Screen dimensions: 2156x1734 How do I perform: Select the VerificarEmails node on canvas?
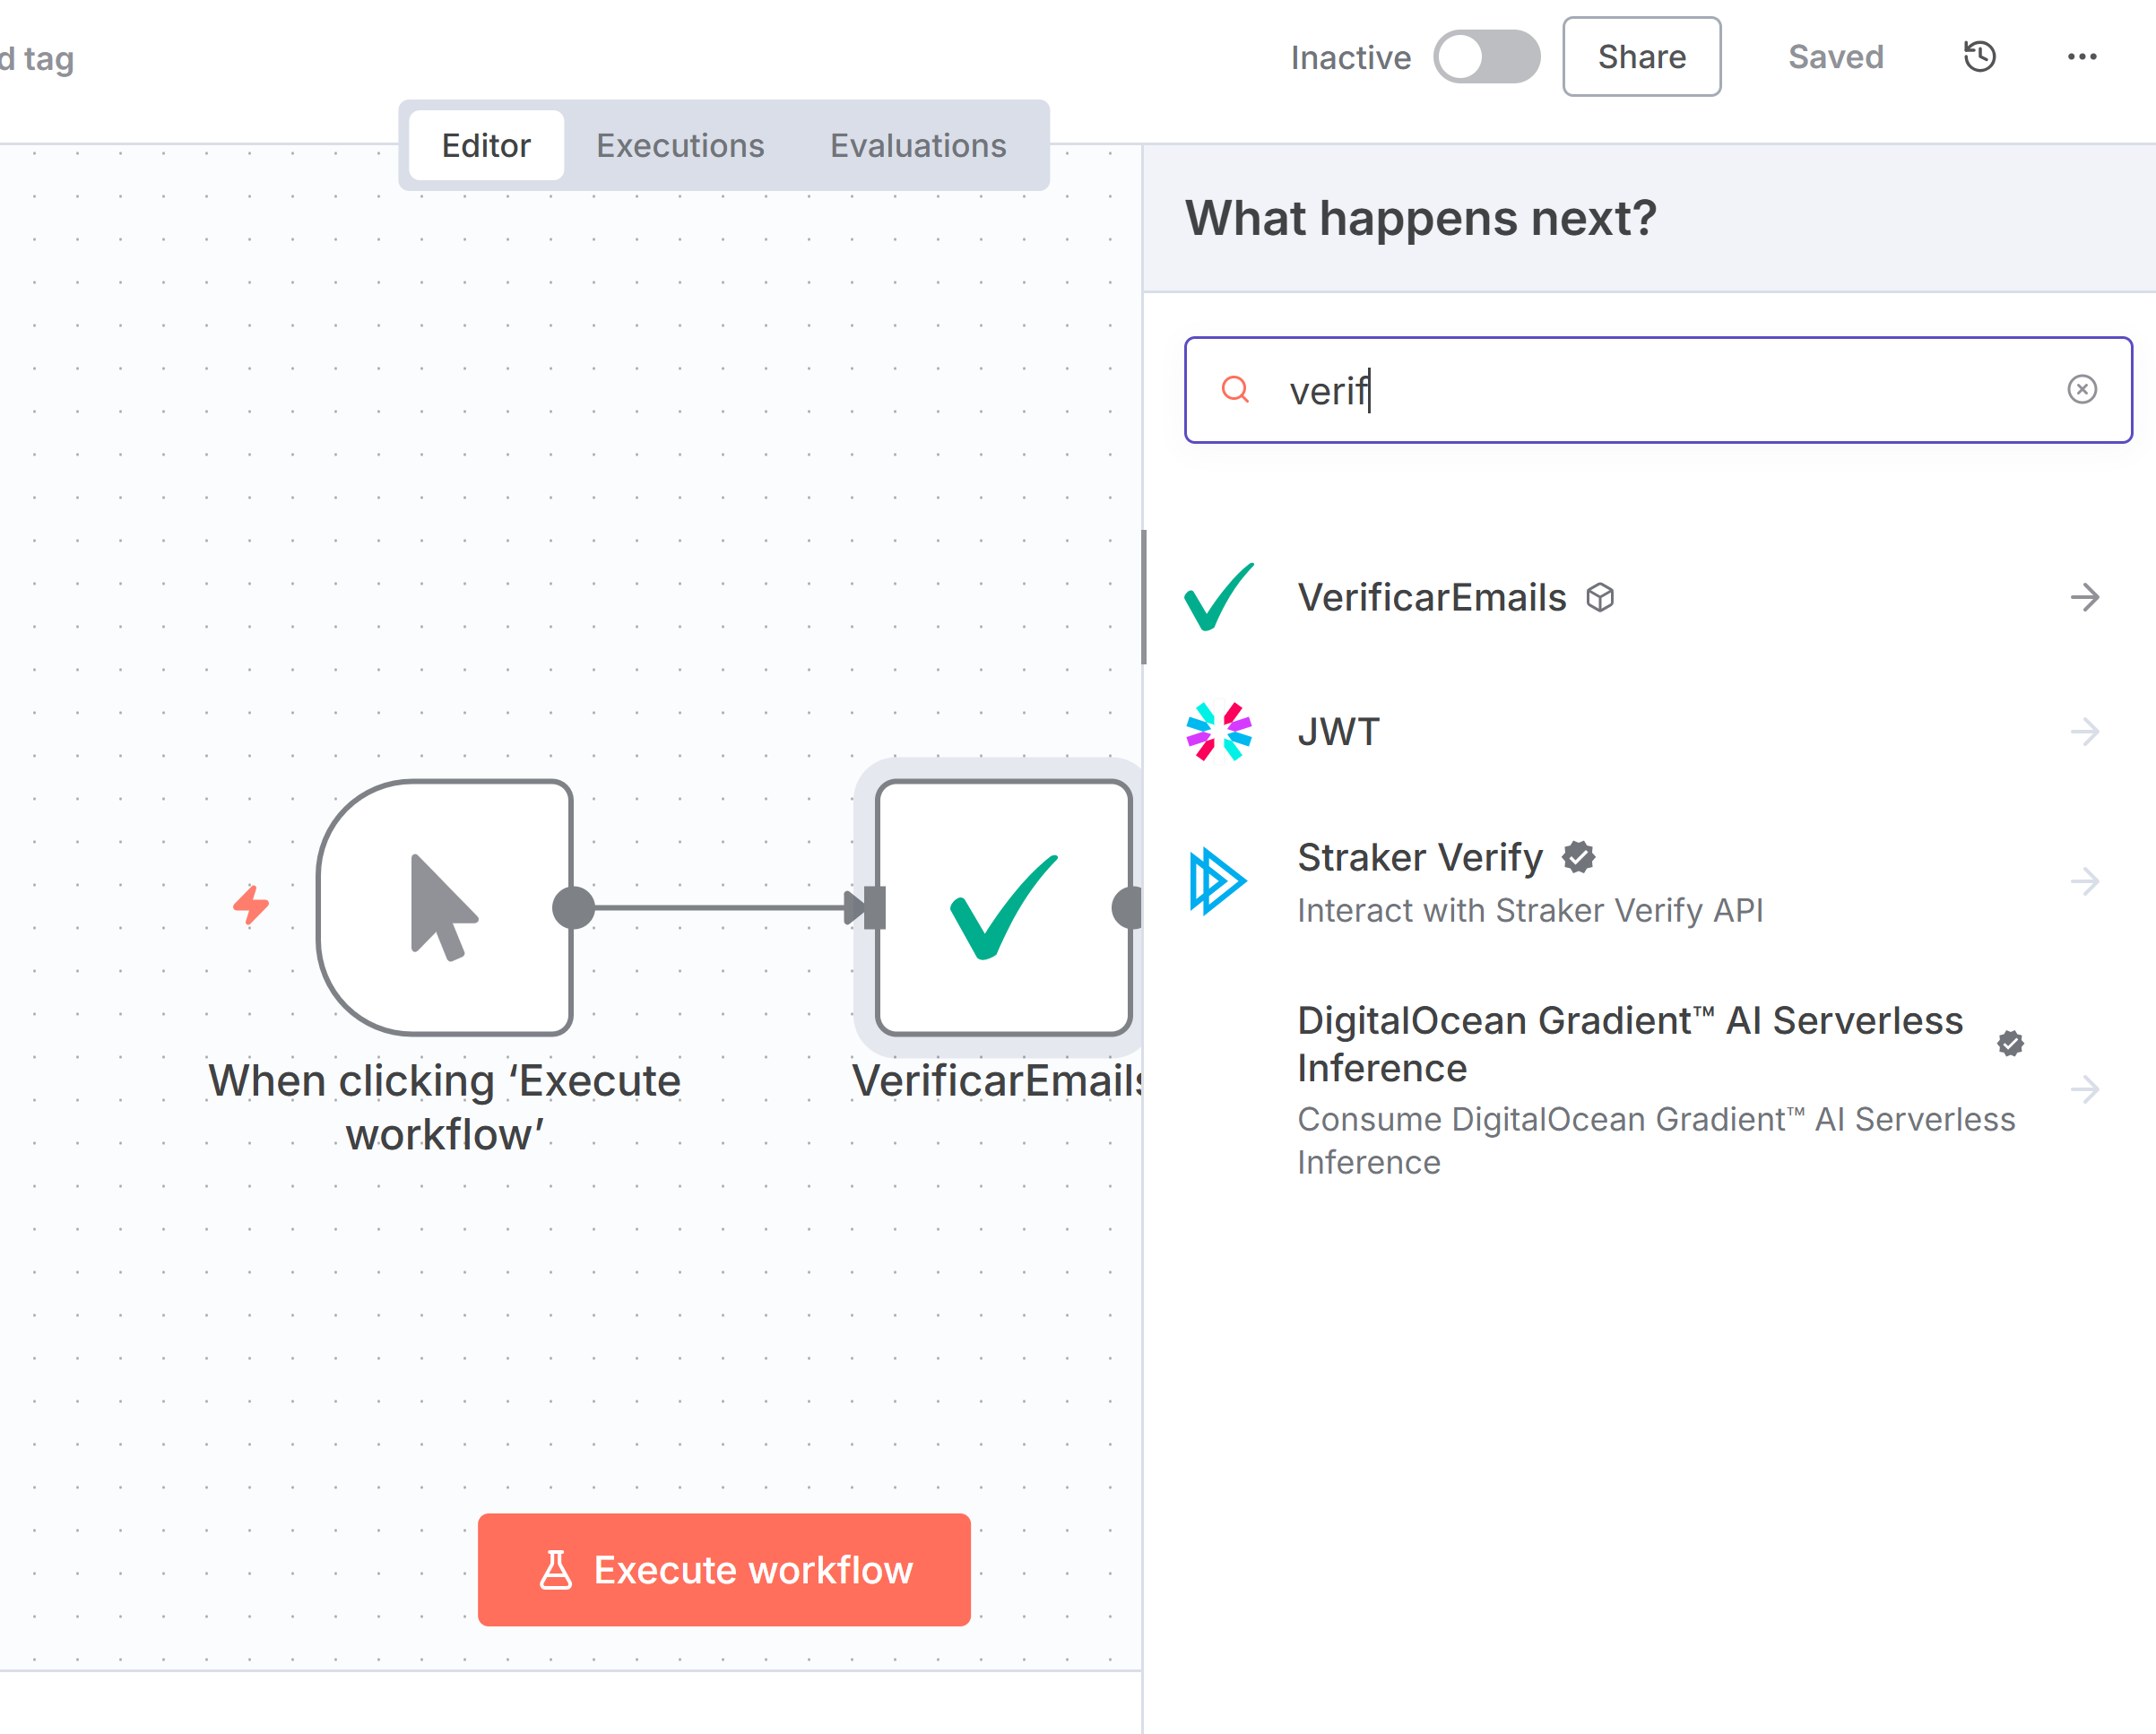click(1003, 907)
